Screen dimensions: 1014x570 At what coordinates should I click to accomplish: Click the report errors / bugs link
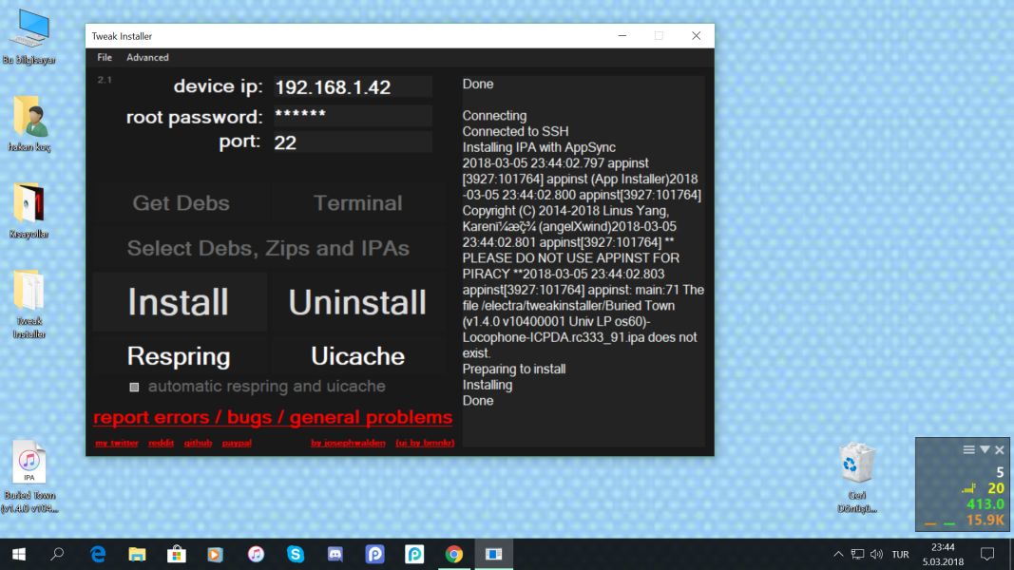273,418
